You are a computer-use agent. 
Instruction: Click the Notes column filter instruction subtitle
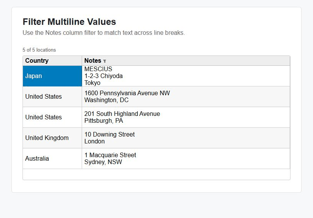103,33
